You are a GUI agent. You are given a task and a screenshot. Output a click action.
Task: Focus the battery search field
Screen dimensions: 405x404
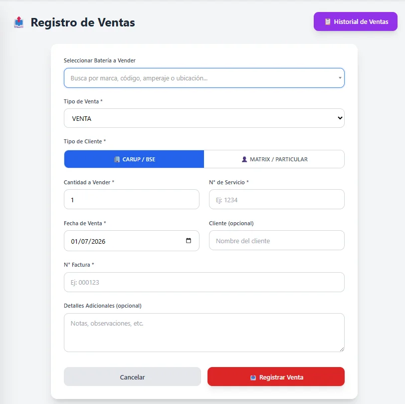[x=204, y=78]
